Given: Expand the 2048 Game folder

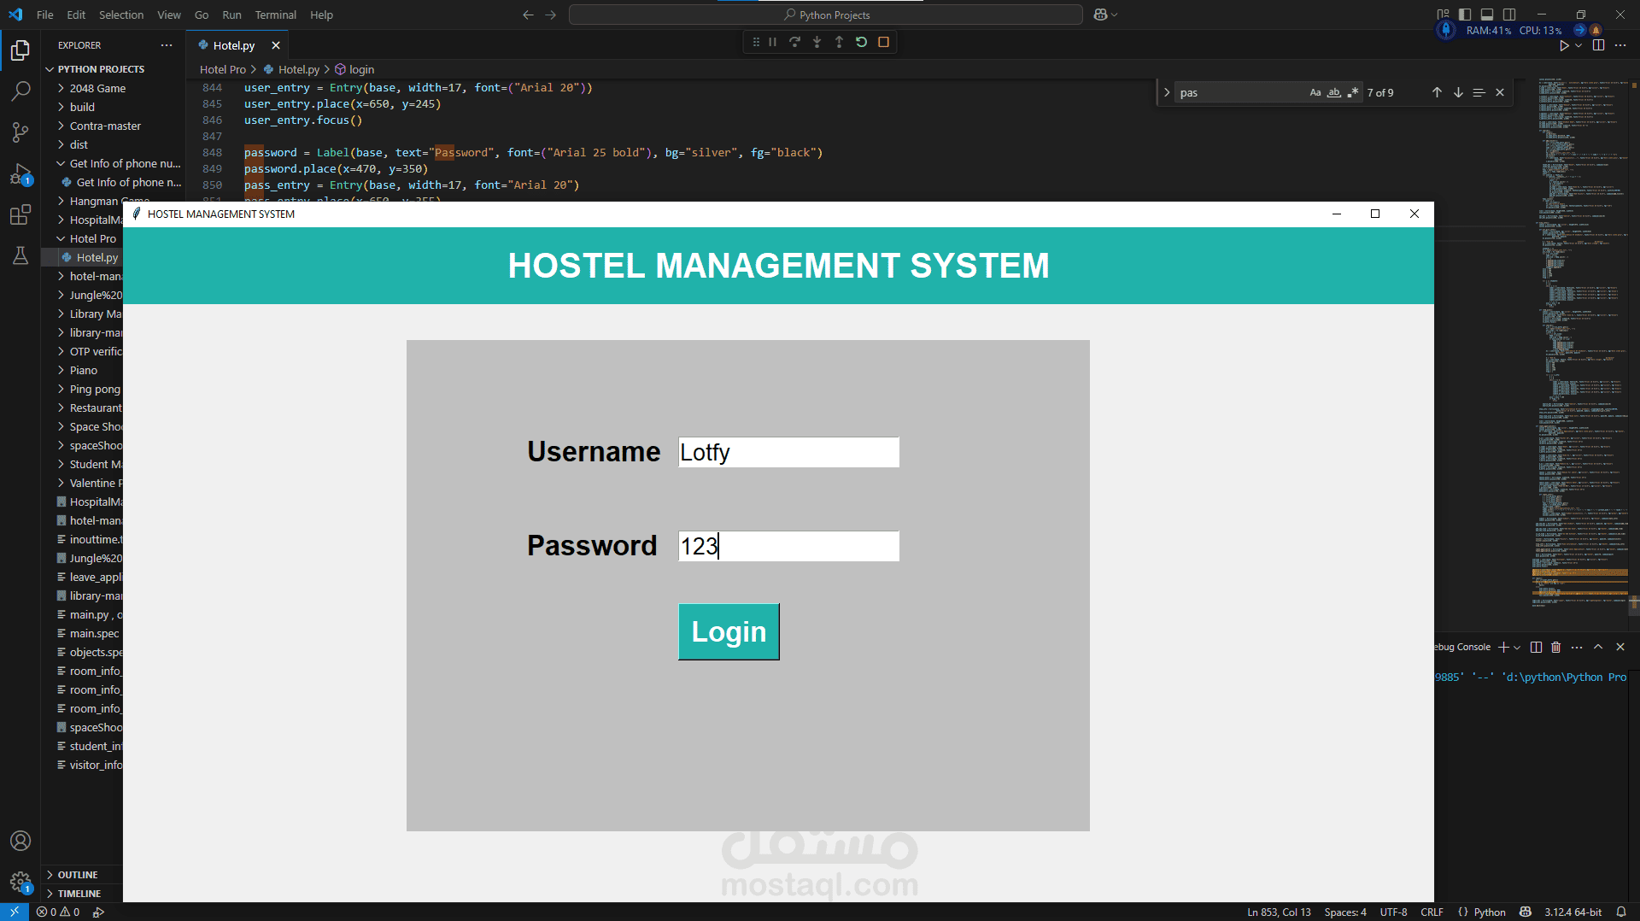Looking at the screenshot, I should (x=97, y=88).
